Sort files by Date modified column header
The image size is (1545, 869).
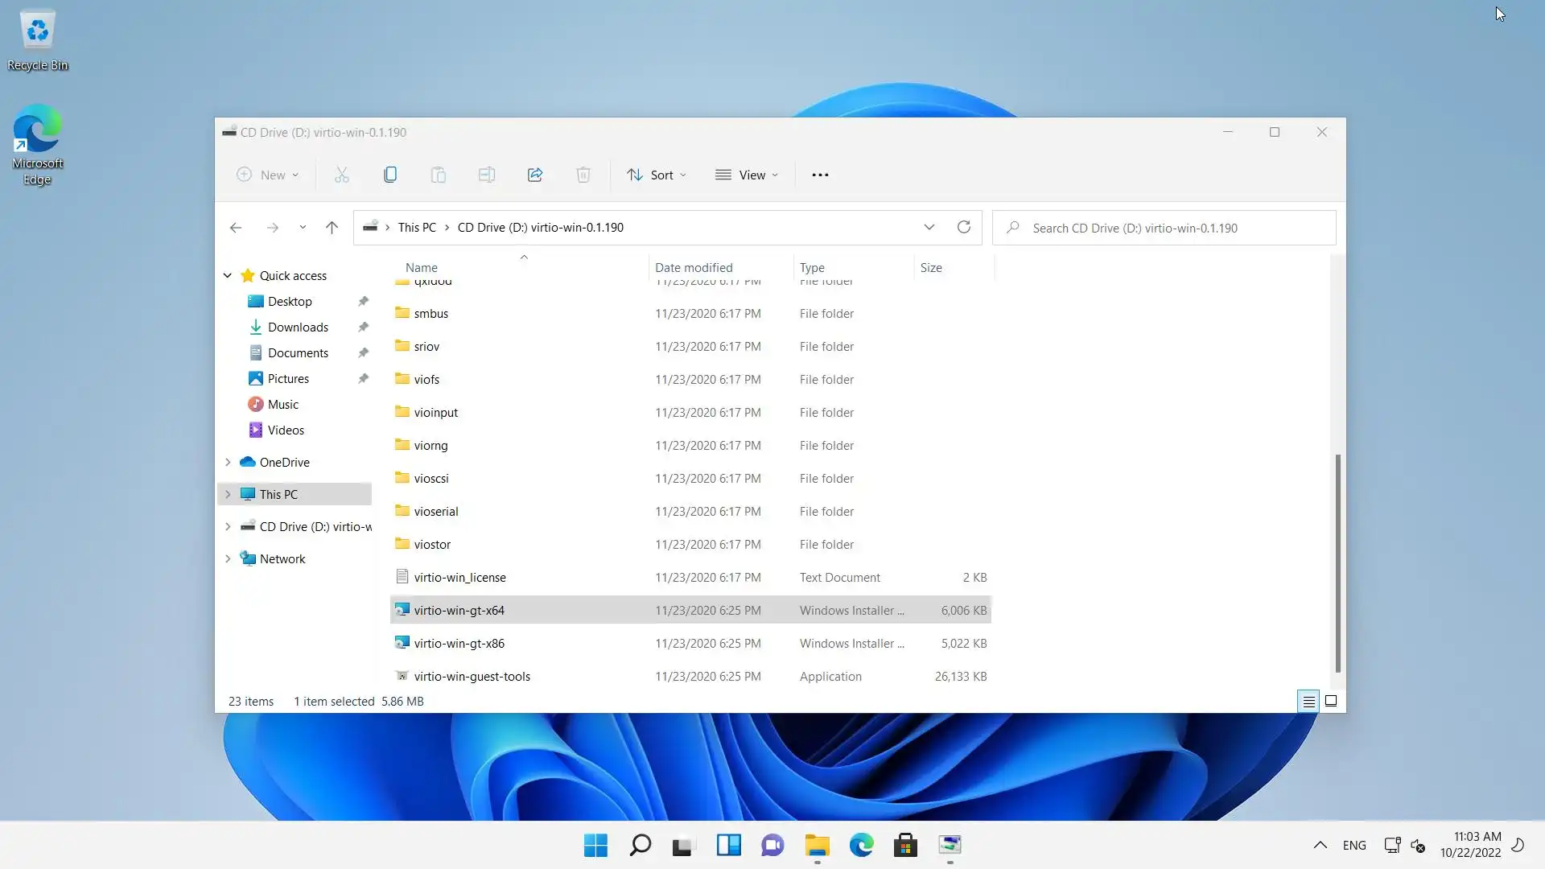[694, 267]
